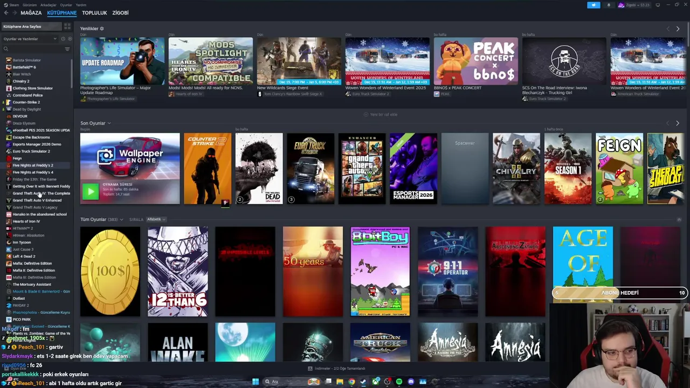Open the Arkadaşlar menu
The width and height of the screenshot is (690, 388).
click(x=48, y=5)
